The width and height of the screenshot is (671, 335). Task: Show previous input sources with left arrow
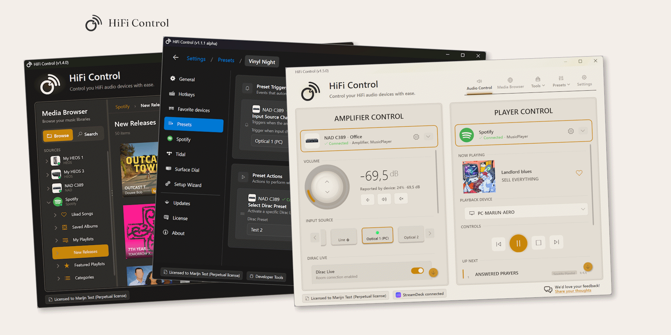pyautogui.click(x=315, y=238)
